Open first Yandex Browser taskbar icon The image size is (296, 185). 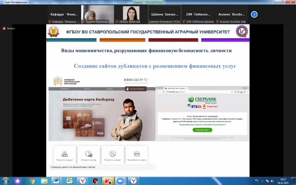82,181
